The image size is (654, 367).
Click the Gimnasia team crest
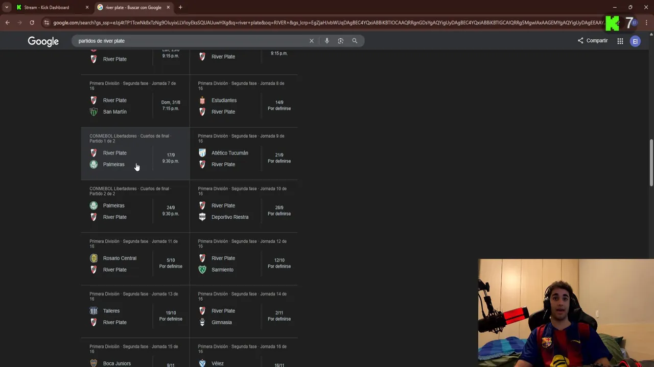pyautogui.click(x=202, y=322)
